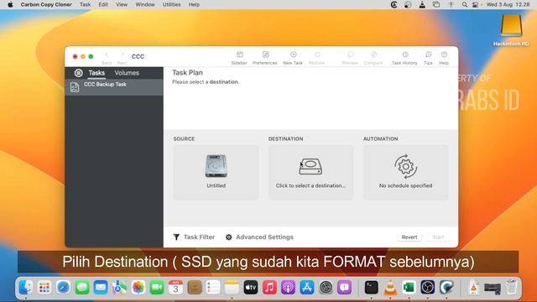The height and width of the screenshot is (302, 537).
Task: Open Launchpad from the Dock
Action: click(x=44, y=287)
